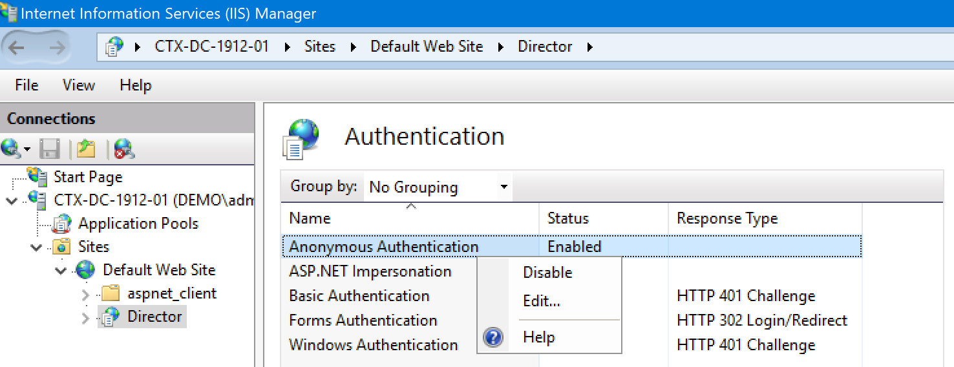Viewport: 954px width, 367px height.
Task: Click the Up folder icon in Connections
Action: pos(86,149)
